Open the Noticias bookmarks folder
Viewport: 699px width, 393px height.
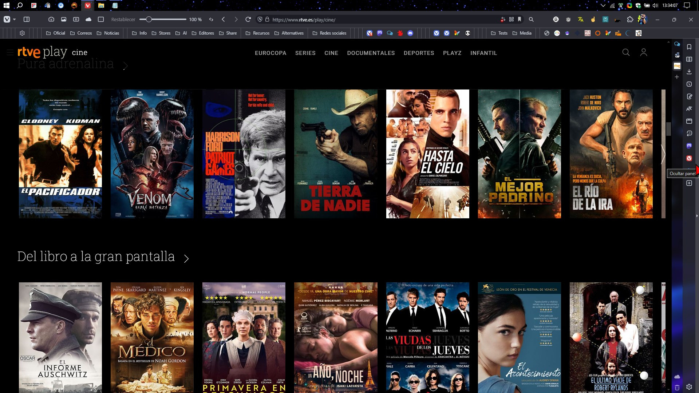pos(108,33)
